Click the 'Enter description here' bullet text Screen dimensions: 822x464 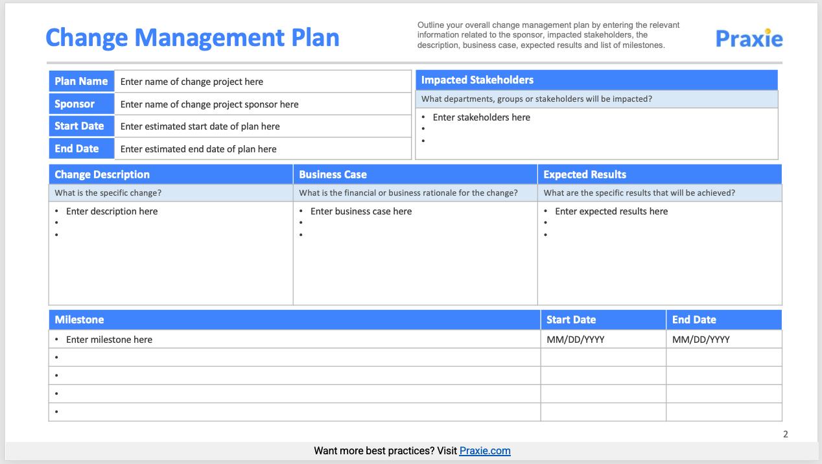click(112, 211)
